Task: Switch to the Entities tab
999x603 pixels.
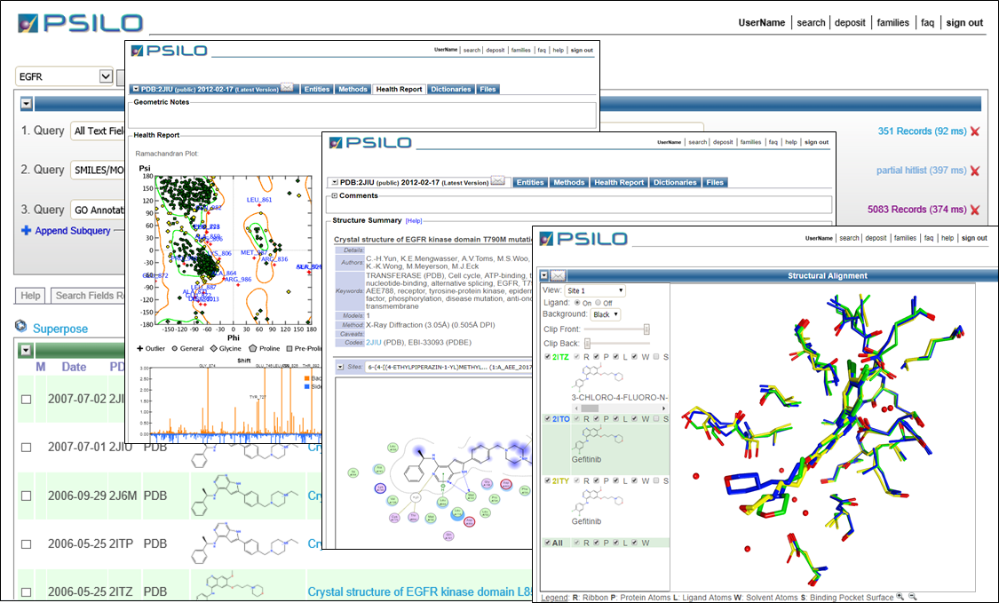Action: (x=529, y=182)
